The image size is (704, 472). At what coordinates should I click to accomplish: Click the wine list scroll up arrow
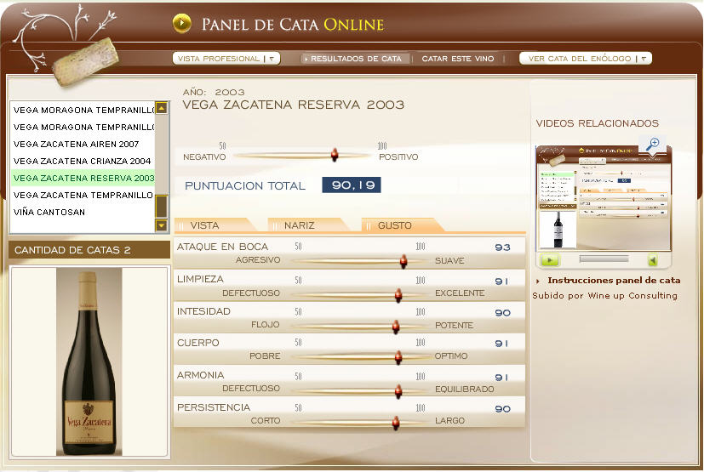pos(161,108)
